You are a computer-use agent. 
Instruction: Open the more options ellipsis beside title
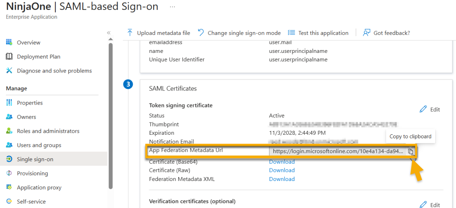(x=172, y=7)
